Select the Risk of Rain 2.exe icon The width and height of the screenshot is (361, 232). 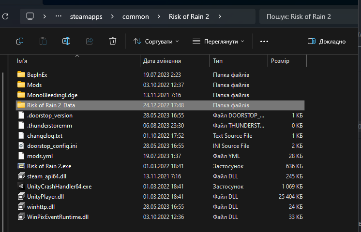(x=21, y=166)
